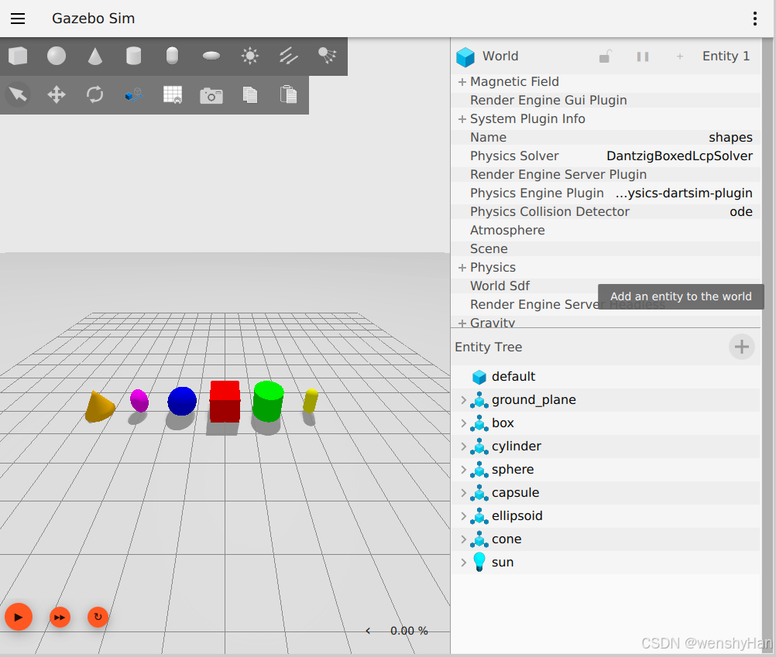776x657 pixels.
Task: Insert a sphere shape
Action: [57, 56]
